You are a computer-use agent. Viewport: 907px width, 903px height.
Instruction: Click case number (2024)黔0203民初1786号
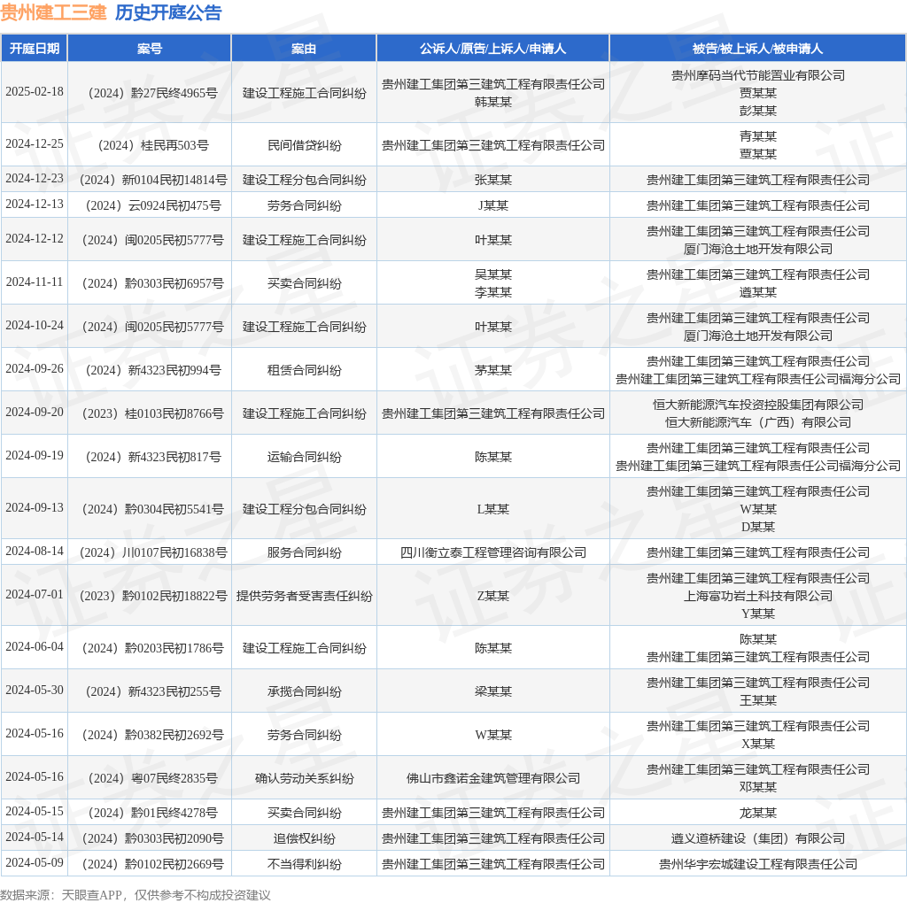(149, 648)
